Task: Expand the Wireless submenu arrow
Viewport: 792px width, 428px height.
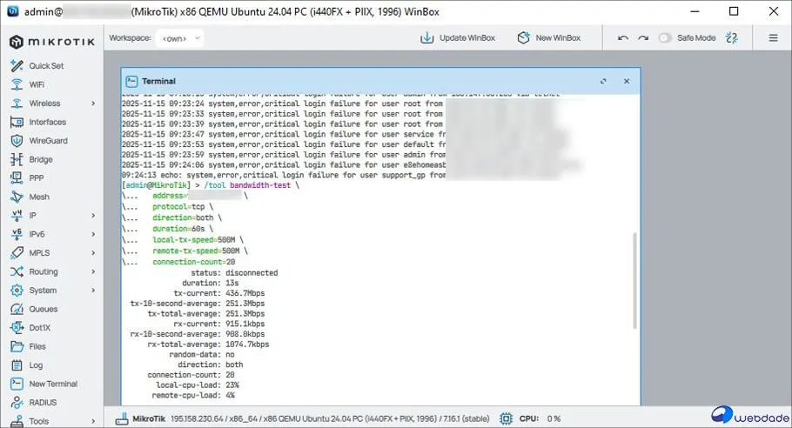Action: 93,104
